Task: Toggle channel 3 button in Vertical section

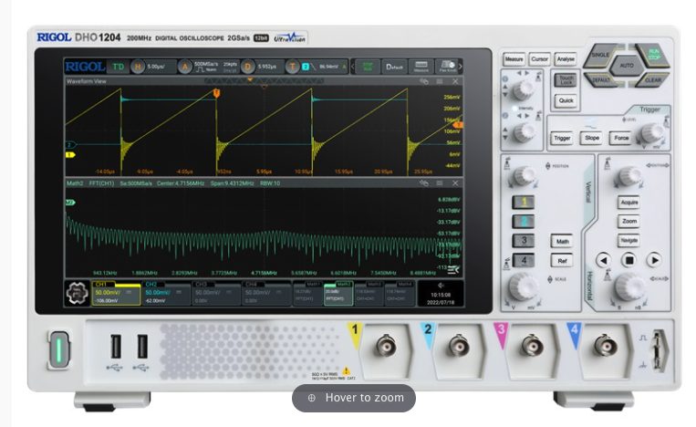Action: 524,241
